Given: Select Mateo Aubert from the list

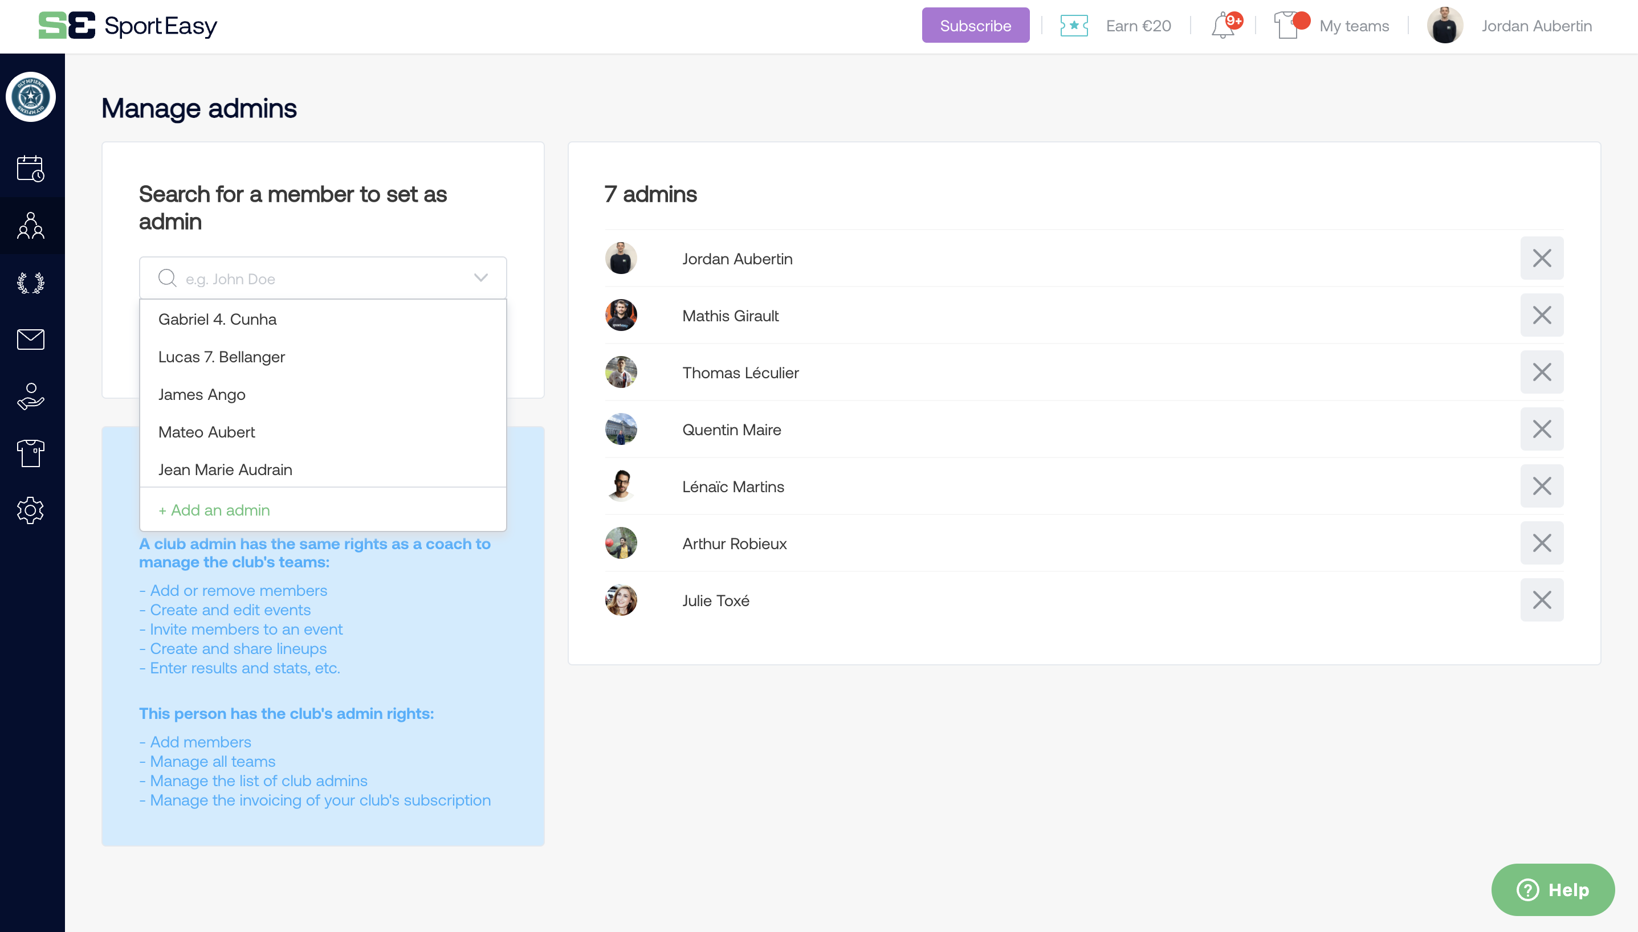Looking at the screenshot, I should pyautogui.click(x=206, y=432).
